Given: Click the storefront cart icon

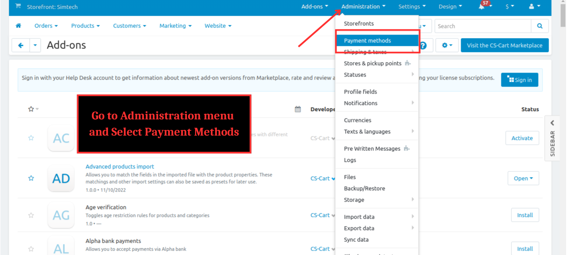Looking at the screenshot, I should coord(17,7).
